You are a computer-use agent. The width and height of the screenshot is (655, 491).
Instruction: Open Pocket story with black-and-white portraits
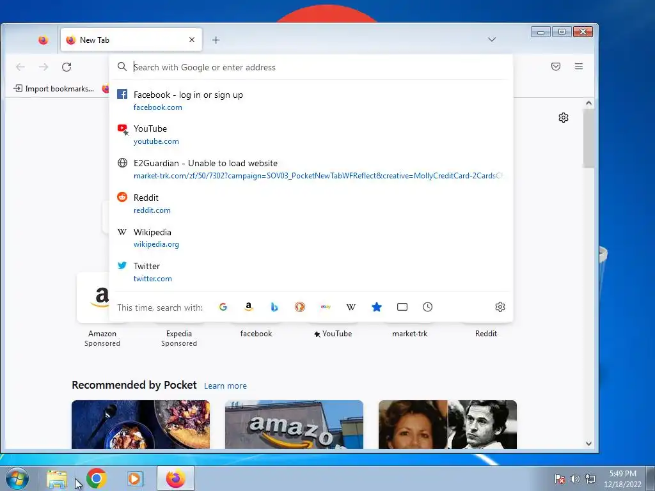pyautogui.click(x=447, y=425)
